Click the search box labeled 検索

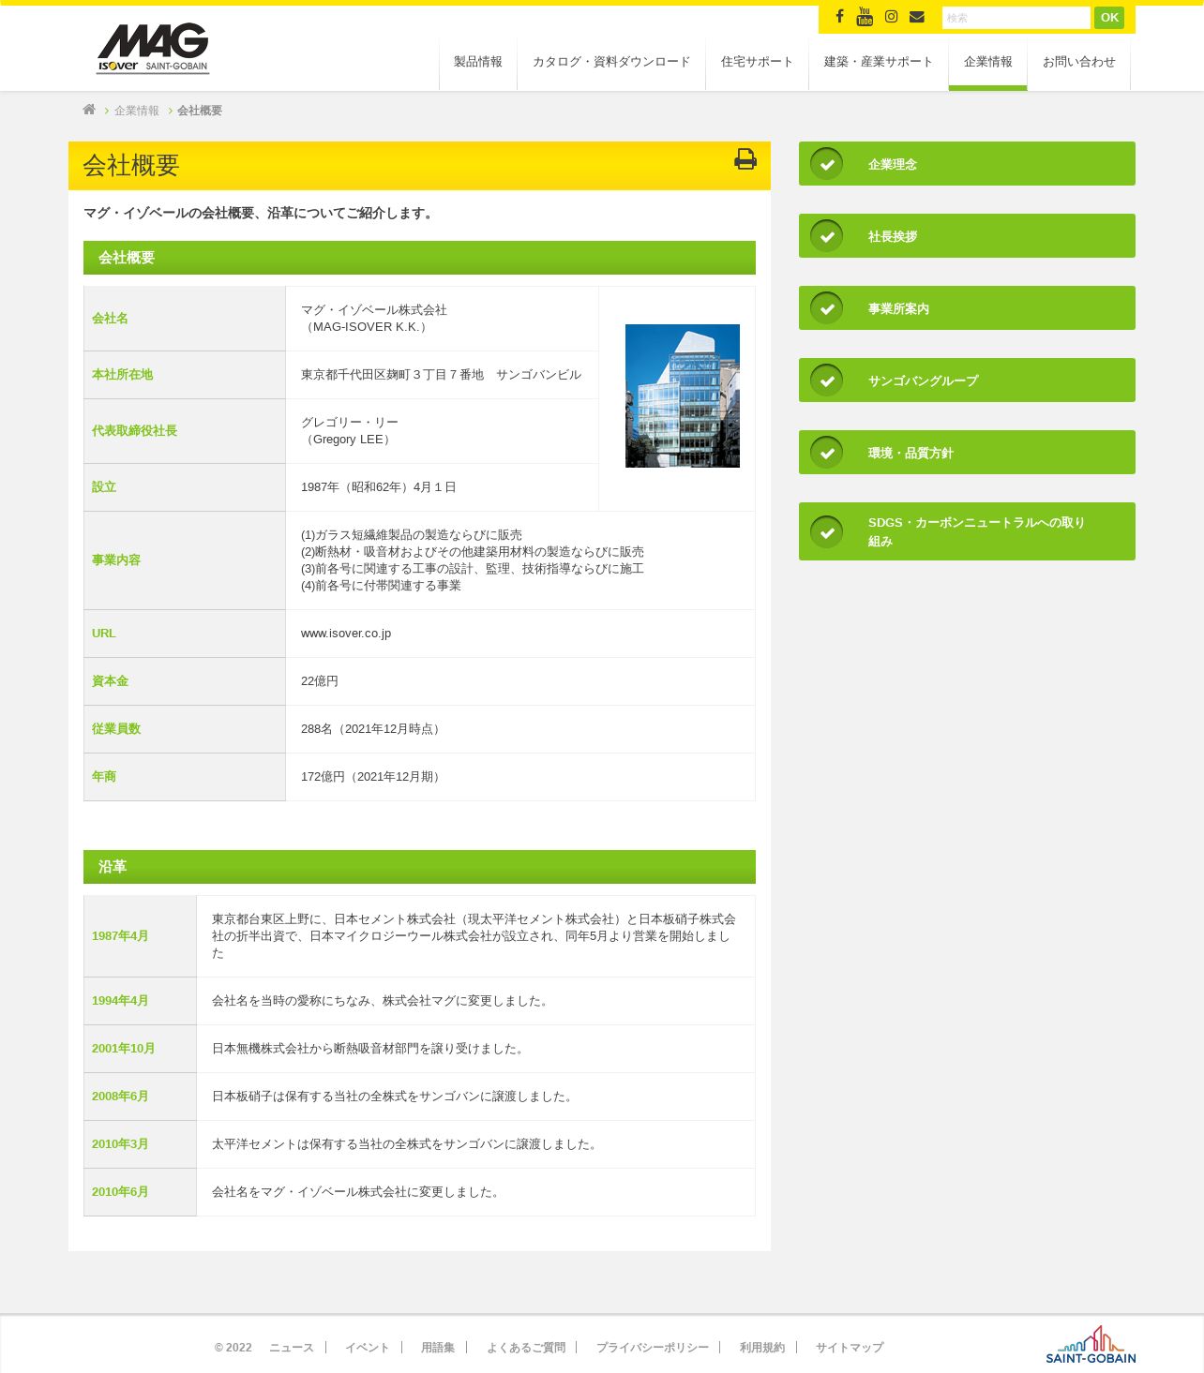(1016, 18)
